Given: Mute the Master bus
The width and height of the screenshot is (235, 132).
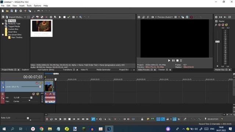Looking at the screenshot, I should coord(223,25).
